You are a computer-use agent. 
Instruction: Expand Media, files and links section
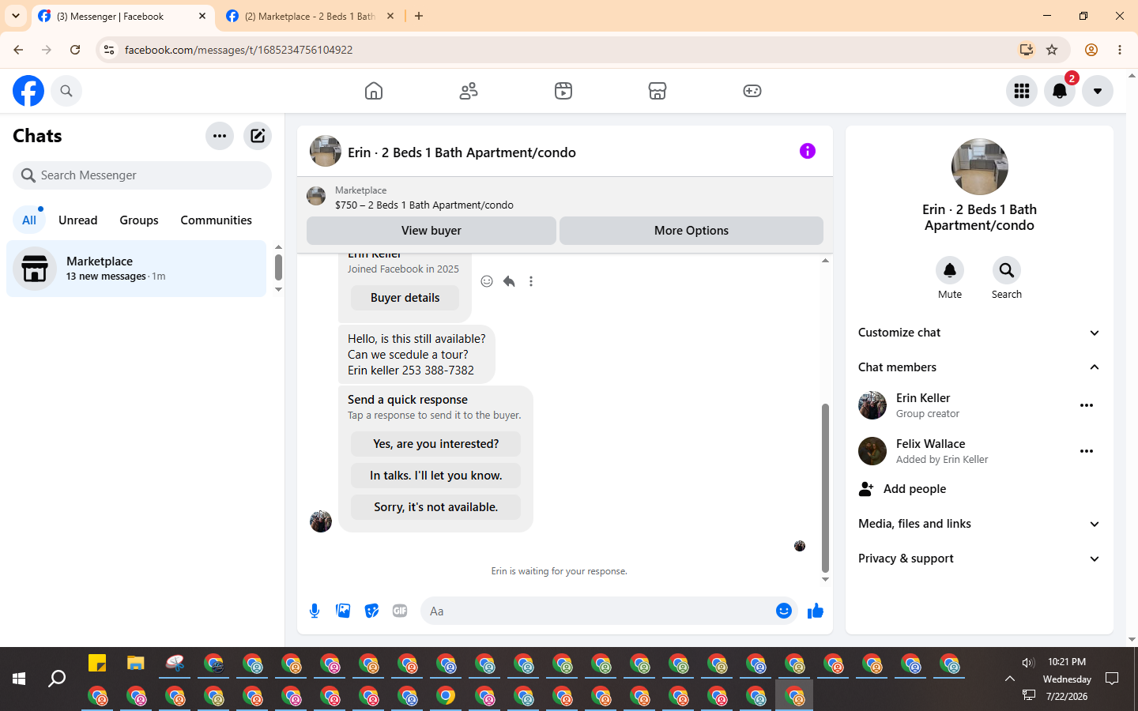[x=980, y=524]
